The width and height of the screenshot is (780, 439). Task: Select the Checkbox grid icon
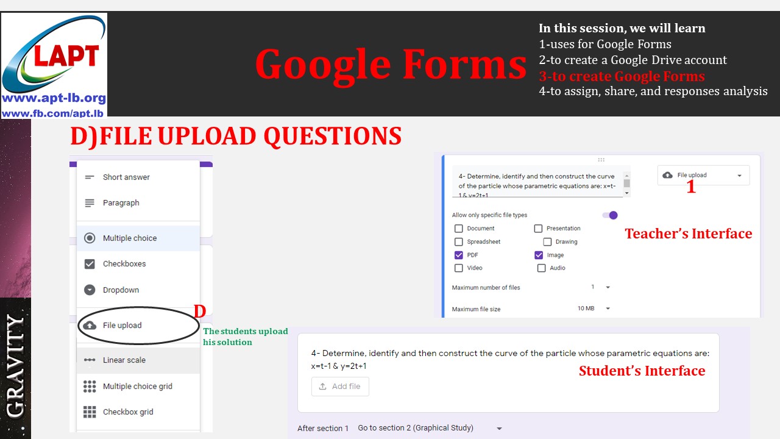pos(88,412)
